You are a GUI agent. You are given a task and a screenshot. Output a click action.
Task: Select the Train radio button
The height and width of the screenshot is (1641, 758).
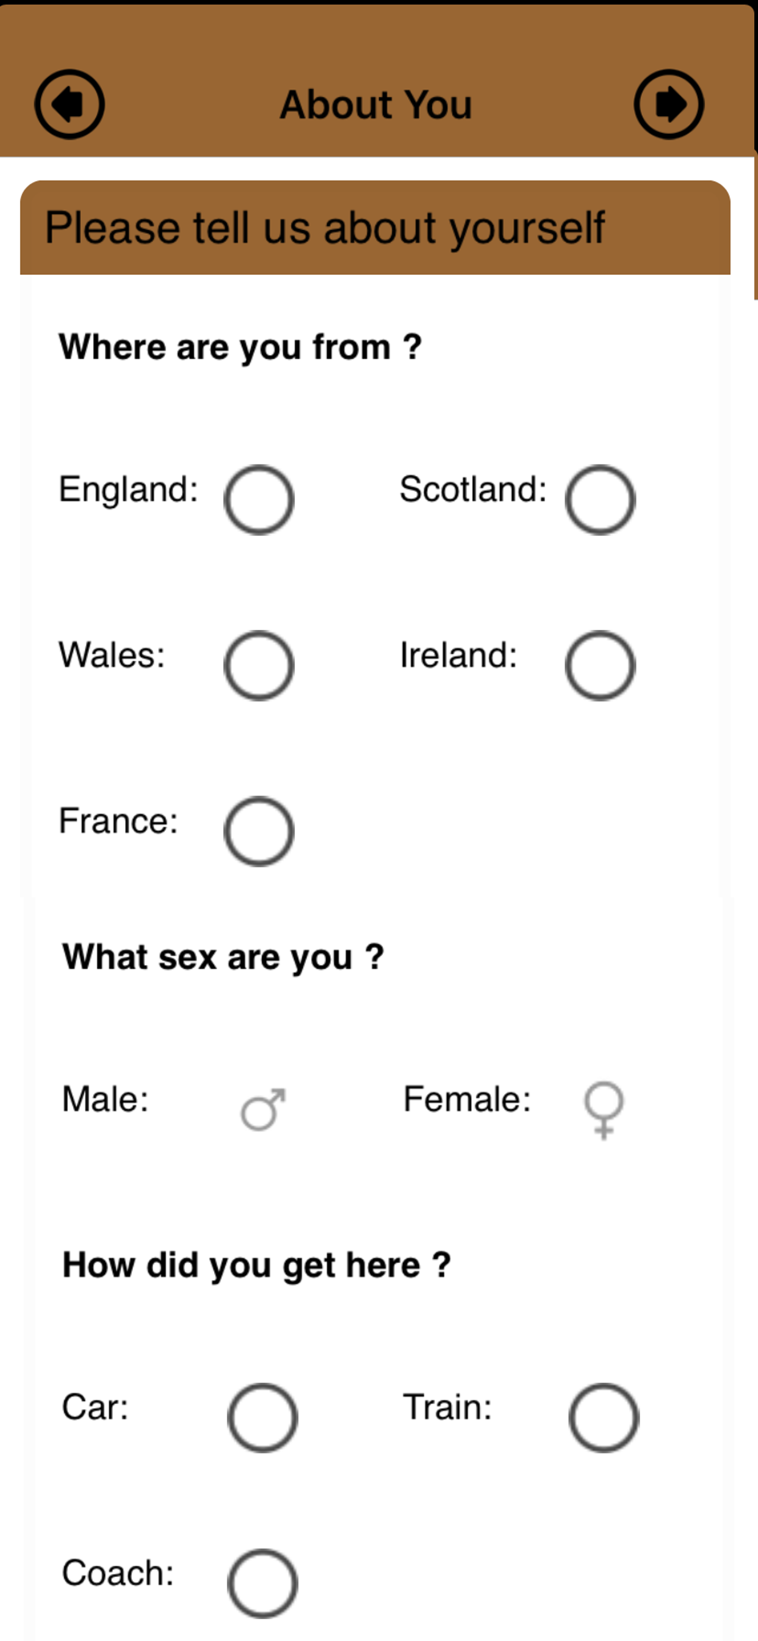click(604, 1418)
